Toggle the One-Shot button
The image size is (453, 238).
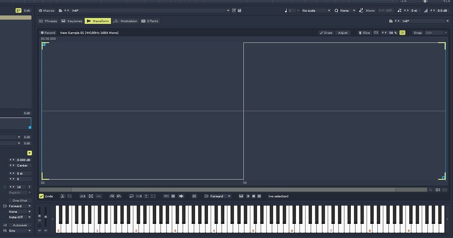(19, 200)
